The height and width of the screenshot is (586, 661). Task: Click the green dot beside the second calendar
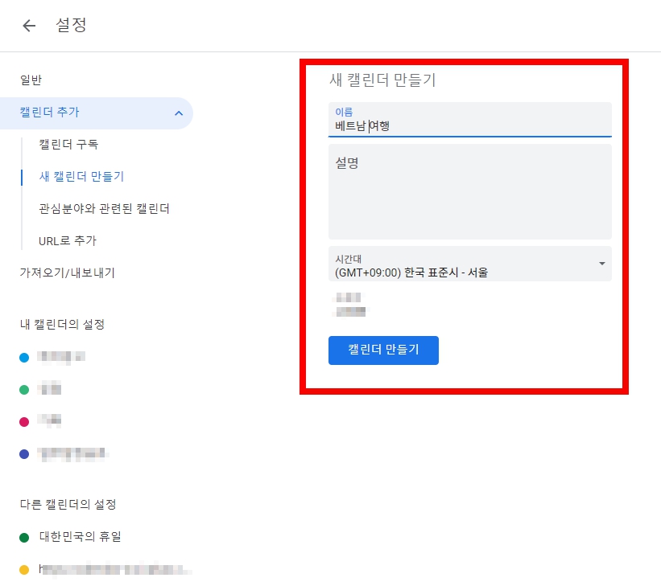(x=23, y=388)
